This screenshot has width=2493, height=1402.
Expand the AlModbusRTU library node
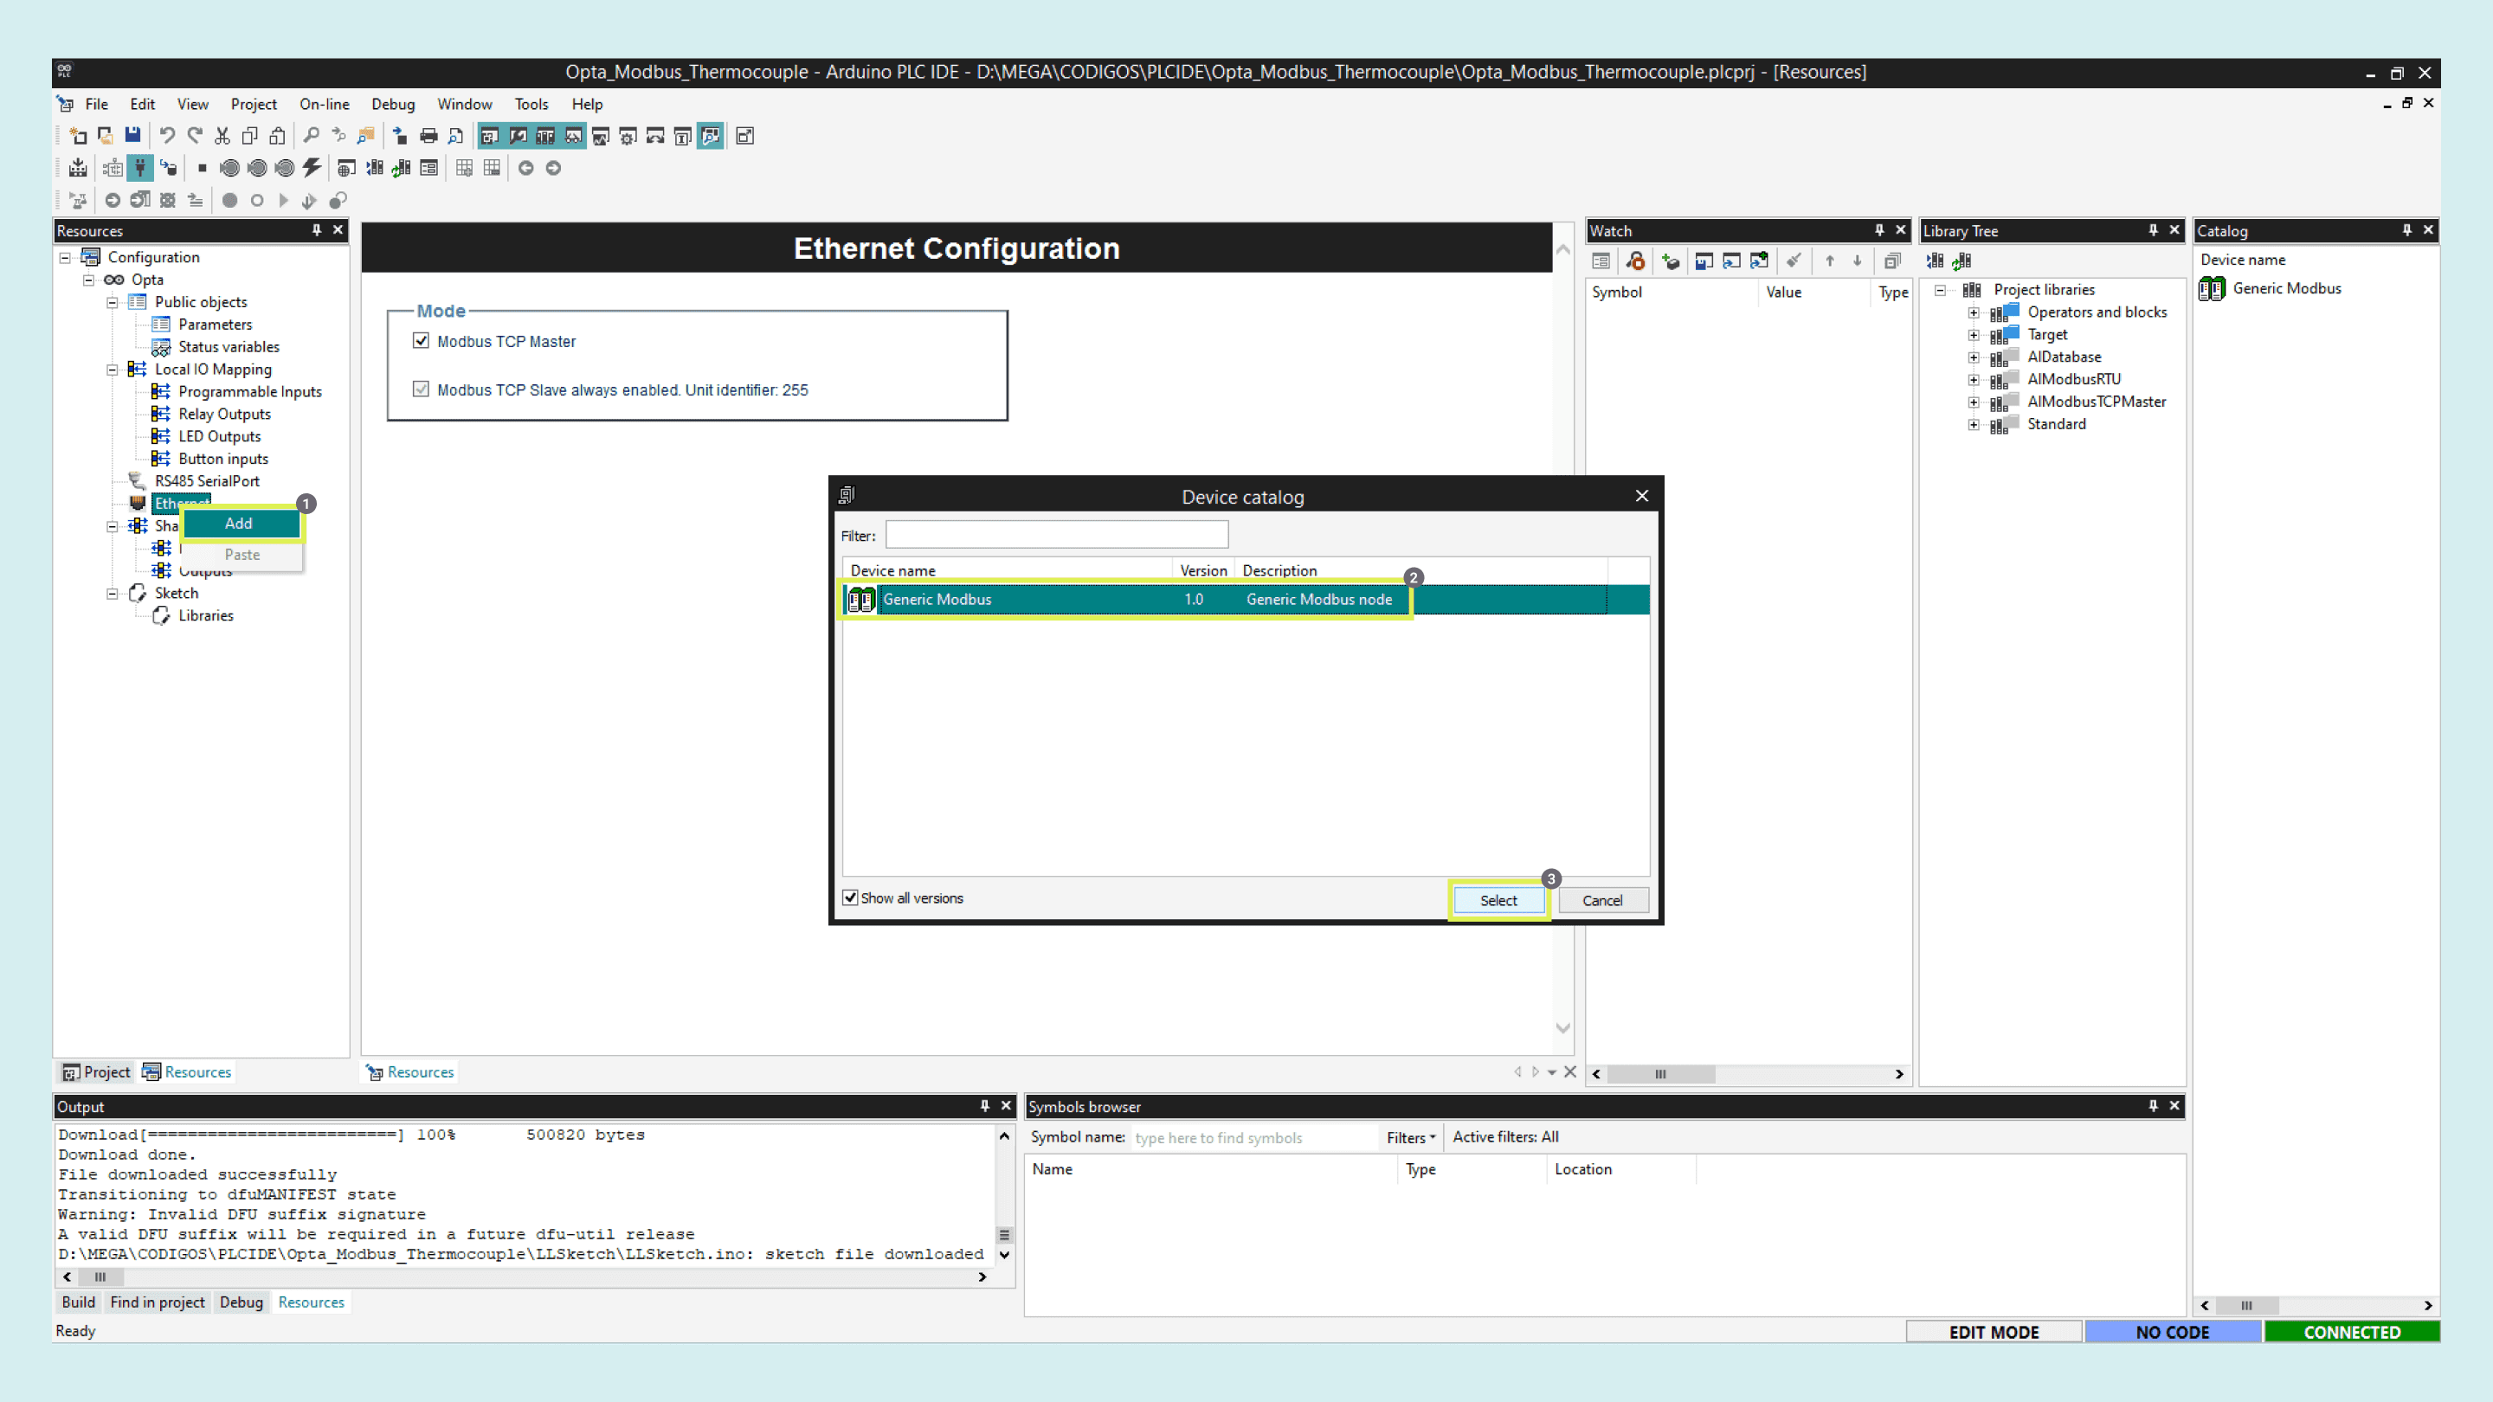tap(1974, 379)
